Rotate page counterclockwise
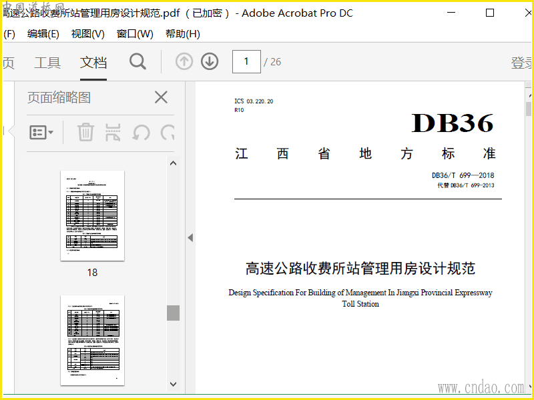Image resolution: width=534 pixels, height=400 pixels. pyautogui.click(x=141, y=132)
